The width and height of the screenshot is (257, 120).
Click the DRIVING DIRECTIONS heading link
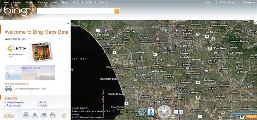[x=17, y=84]
